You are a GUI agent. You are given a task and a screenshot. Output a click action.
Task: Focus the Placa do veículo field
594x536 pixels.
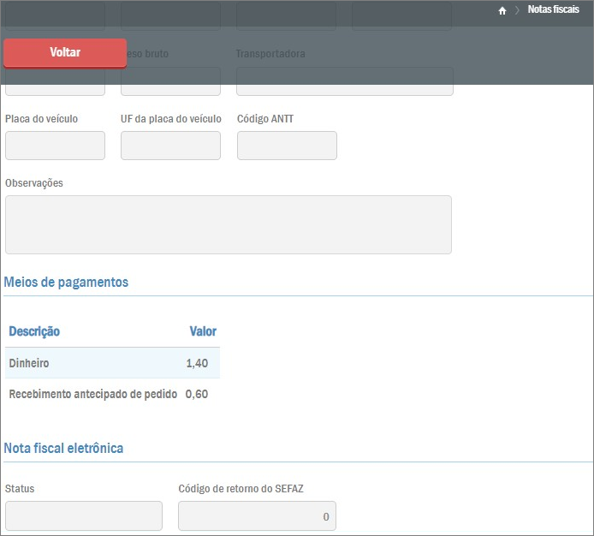click(x=55, y=146)
